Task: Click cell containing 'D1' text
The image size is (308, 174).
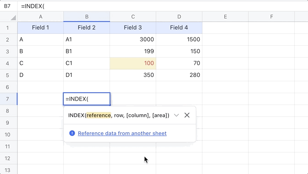Action: click(87, 75)
